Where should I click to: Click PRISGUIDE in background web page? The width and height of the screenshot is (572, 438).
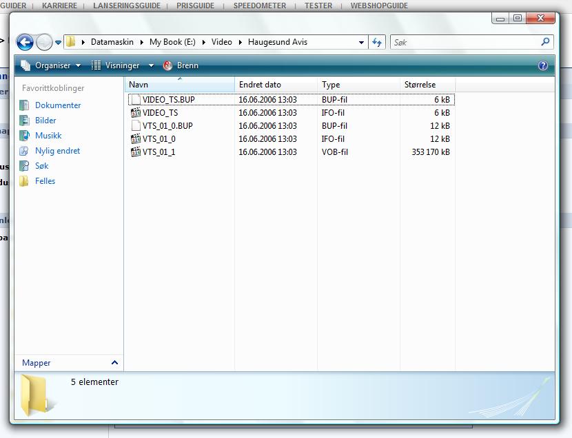click(196, 6)
